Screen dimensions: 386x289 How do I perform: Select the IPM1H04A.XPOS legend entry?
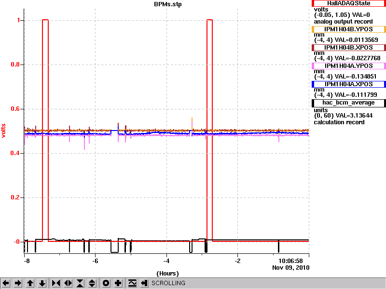[348, 84]
